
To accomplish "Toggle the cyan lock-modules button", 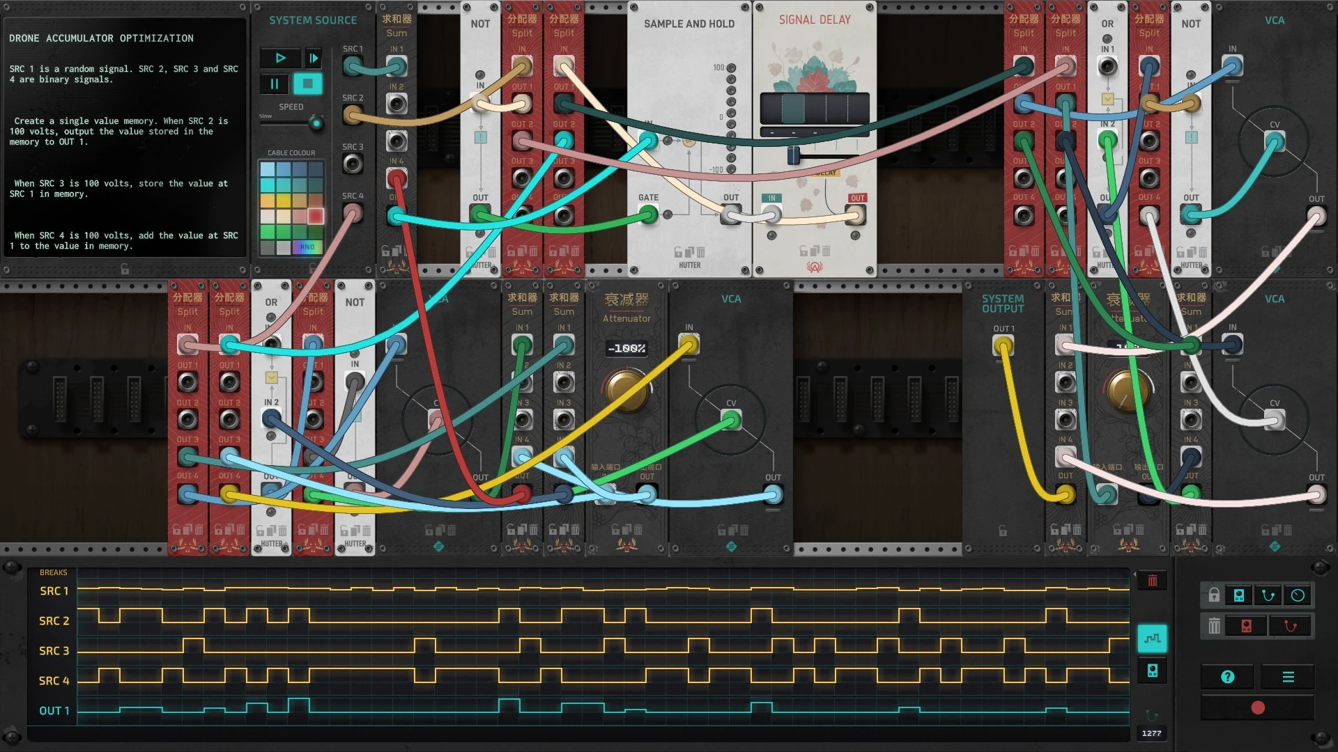I will click(x=1239, y=595).
